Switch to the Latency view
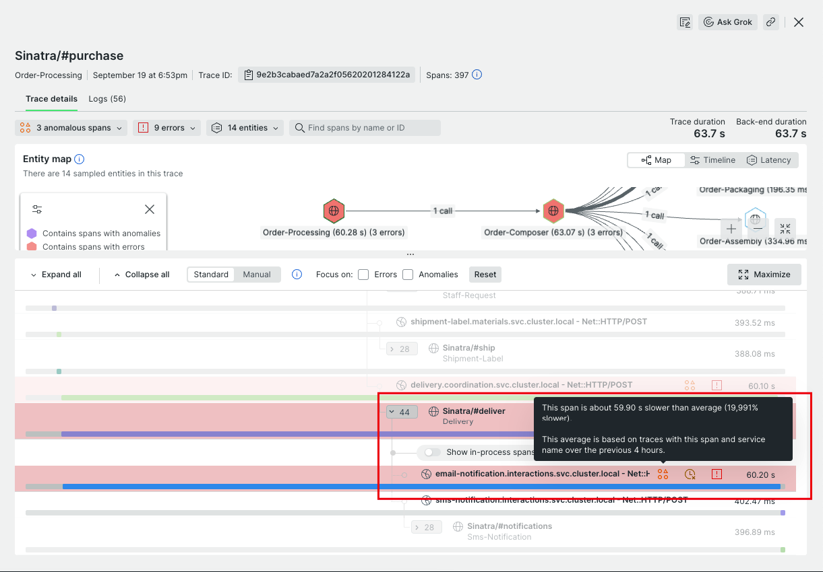Screen dimensions: 823x572 769,160
